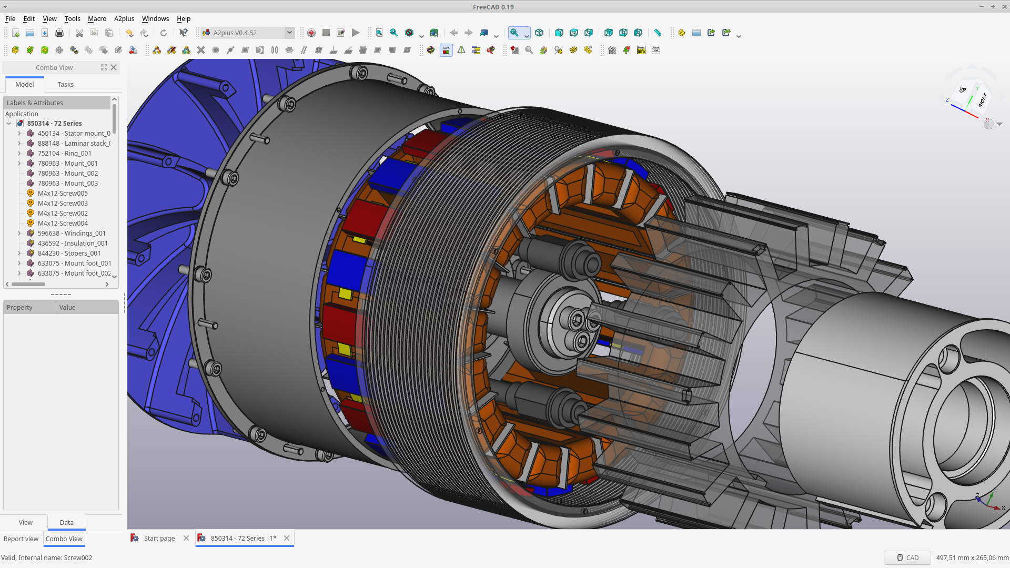
Task: Click the A2plus move part arrows icon
Action: pyautogui.click(x=59, y=50)
